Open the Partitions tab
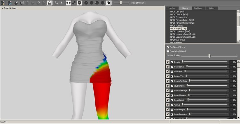 click(x=198, y=8)
